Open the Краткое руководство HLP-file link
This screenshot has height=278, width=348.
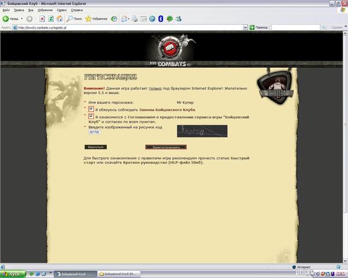pyautogui.click(x=163, y=163)
